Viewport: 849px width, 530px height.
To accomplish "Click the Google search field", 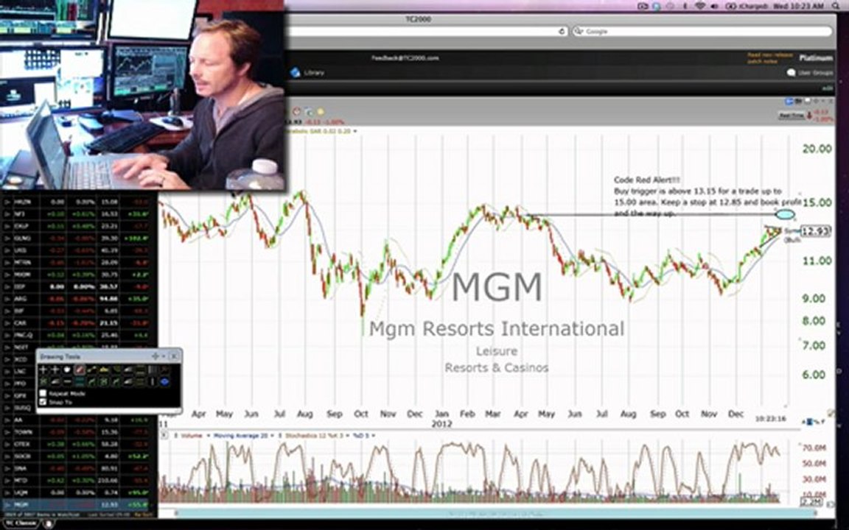I will tap(702, 32).
